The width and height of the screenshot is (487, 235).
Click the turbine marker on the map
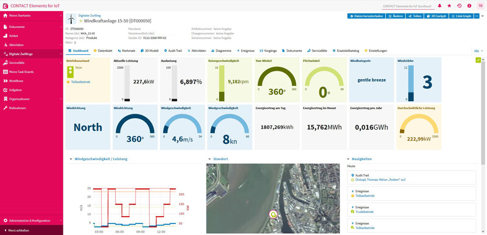point(273,214)
